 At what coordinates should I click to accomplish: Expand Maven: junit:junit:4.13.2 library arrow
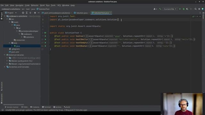point(7,61)
